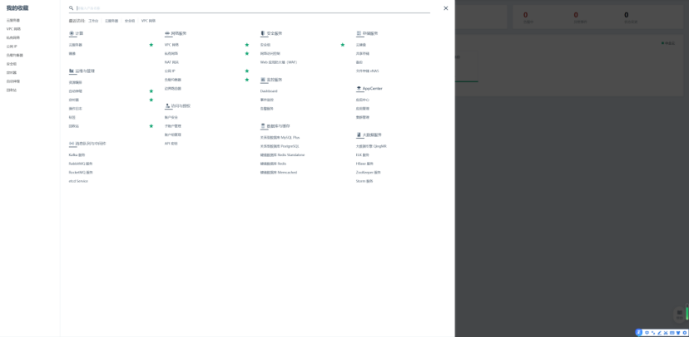Open the etcd Service link
The image size is (689, 337).
[x=78, y=181]
